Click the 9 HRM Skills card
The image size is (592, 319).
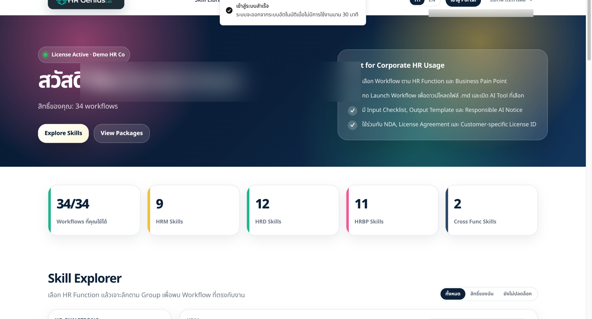pos(194,210)
